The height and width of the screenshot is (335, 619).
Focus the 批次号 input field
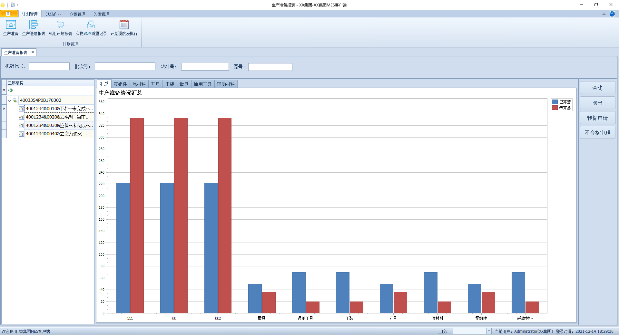point(125,66)
